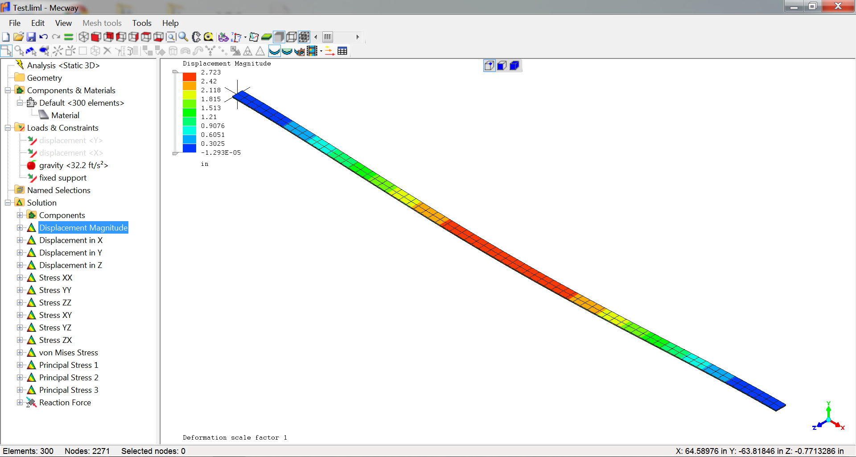Enable select elements mode
Viewport: 856px width, 457px height.
[x=44, y=51]
